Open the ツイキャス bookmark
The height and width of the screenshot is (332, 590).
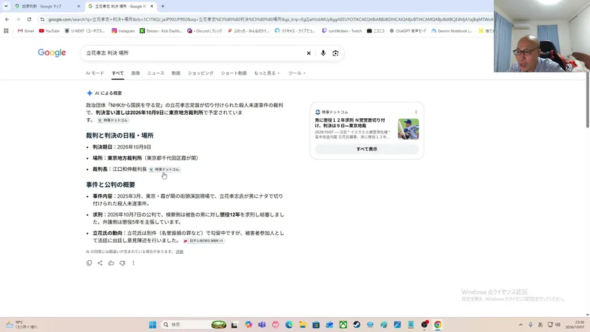click(295, 31)
